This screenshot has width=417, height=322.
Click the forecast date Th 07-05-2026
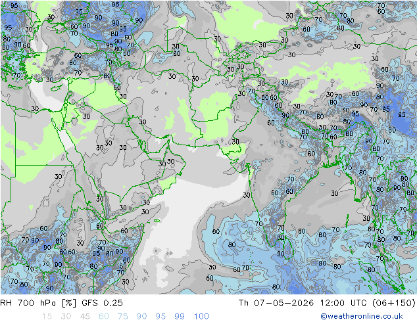(x=276, y=302)
